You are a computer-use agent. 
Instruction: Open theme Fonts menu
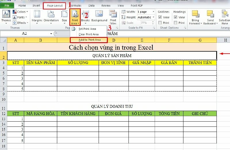click(20, 17)
